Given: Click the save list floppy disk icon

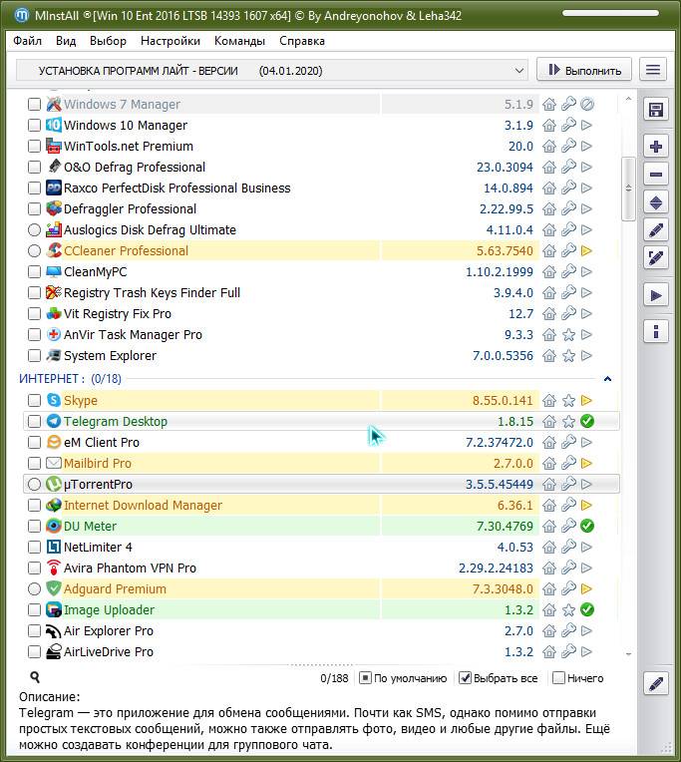Looking at the screenshot, I should pyautogui.click(x=656, y=110).
